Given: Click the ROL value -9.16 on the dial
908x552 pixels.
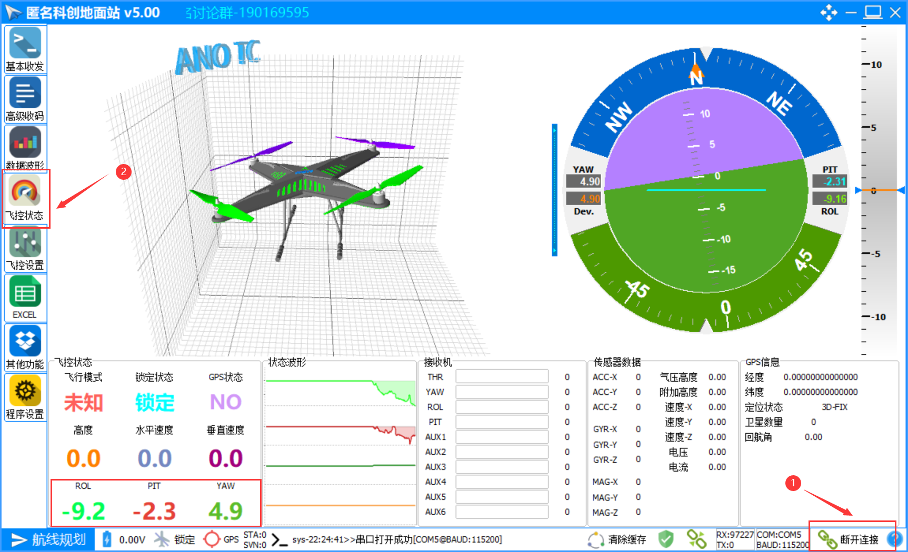Looking at the screenshot, I should [x=830, y=199].
